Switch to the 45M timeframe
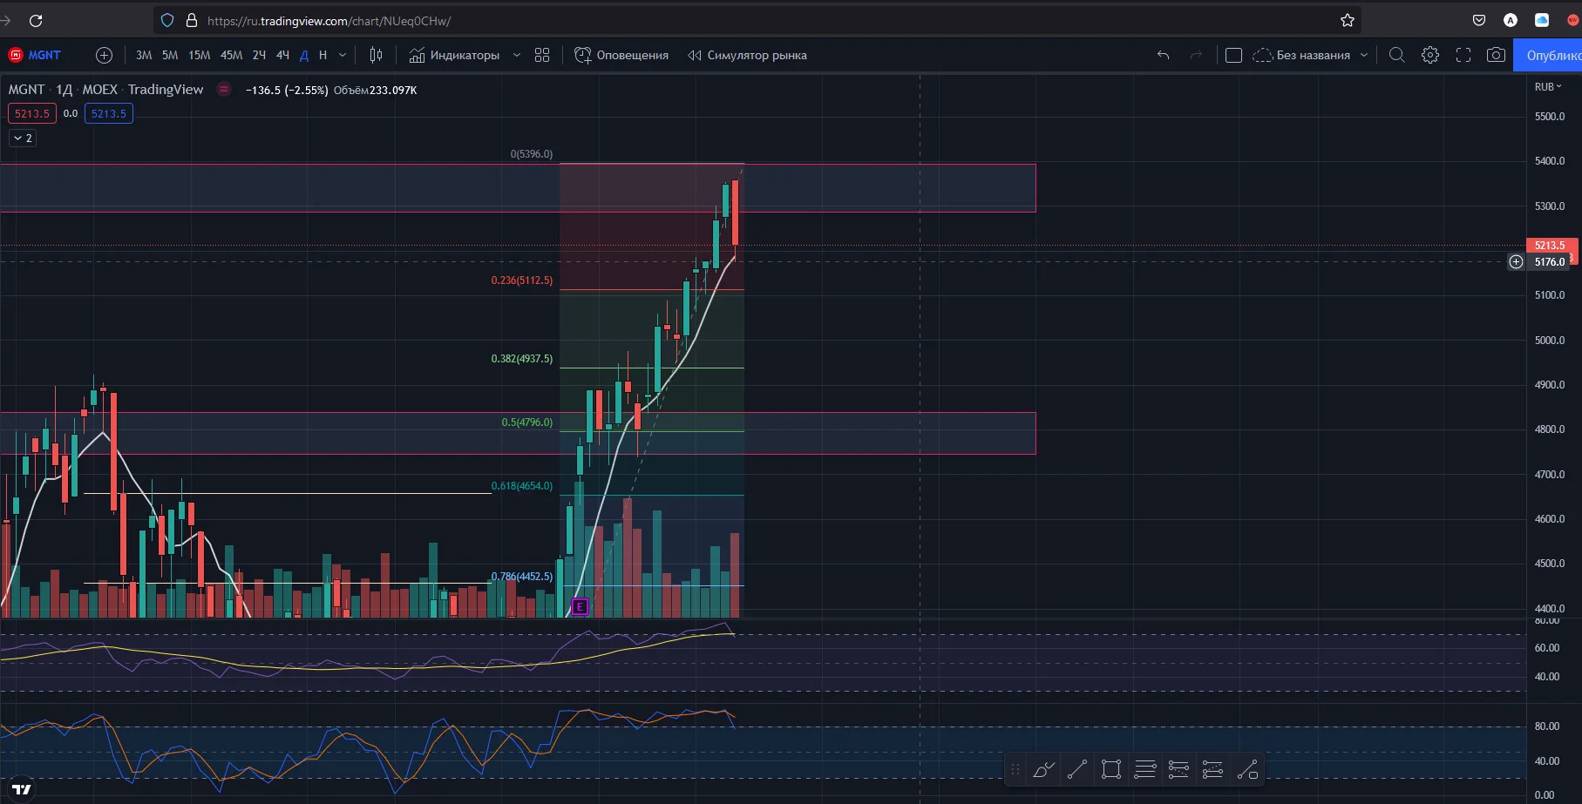This screenshot has height=804, width=1582. coord(231,55)
